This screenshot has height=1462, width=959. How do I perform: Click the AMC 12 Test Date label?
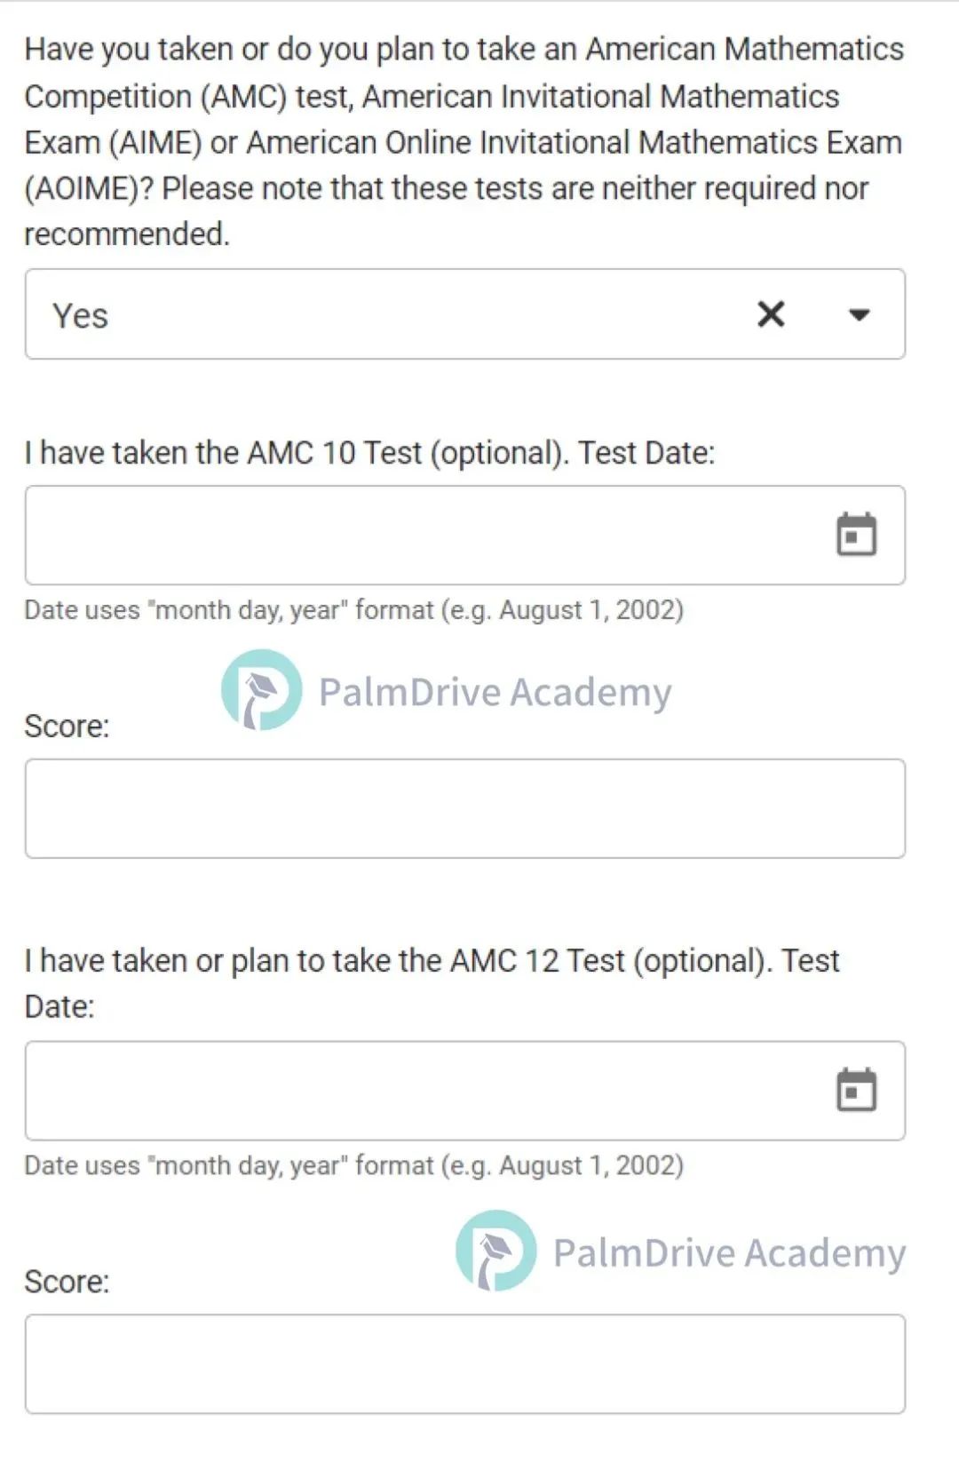(432, 983)
